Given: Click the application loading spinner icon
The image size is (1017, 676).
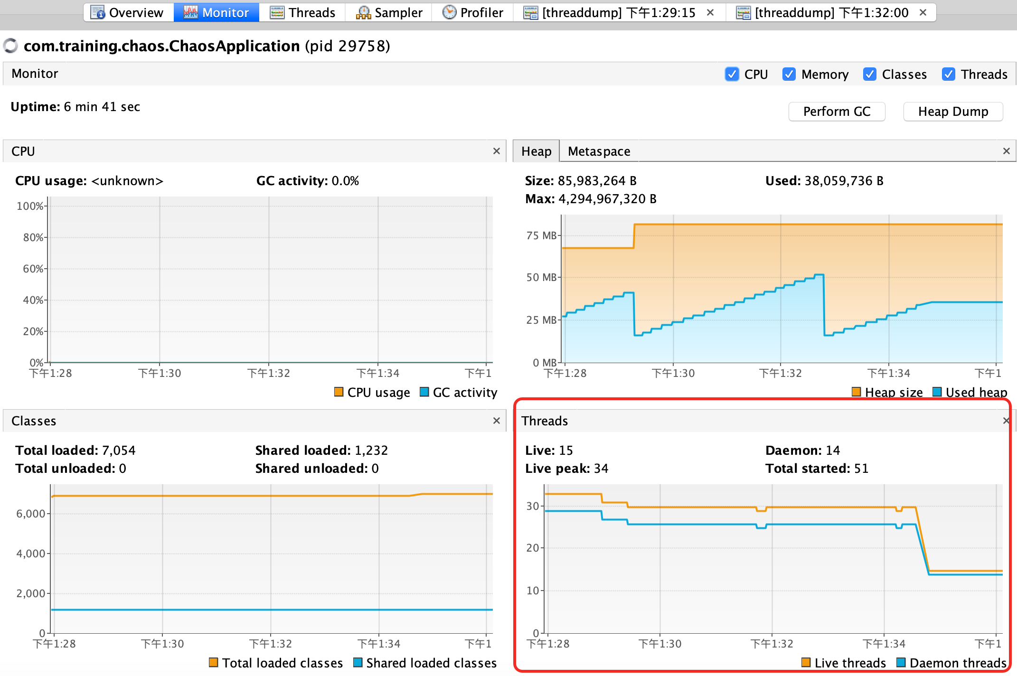Looking at the screenshot, I should point(10,46).
